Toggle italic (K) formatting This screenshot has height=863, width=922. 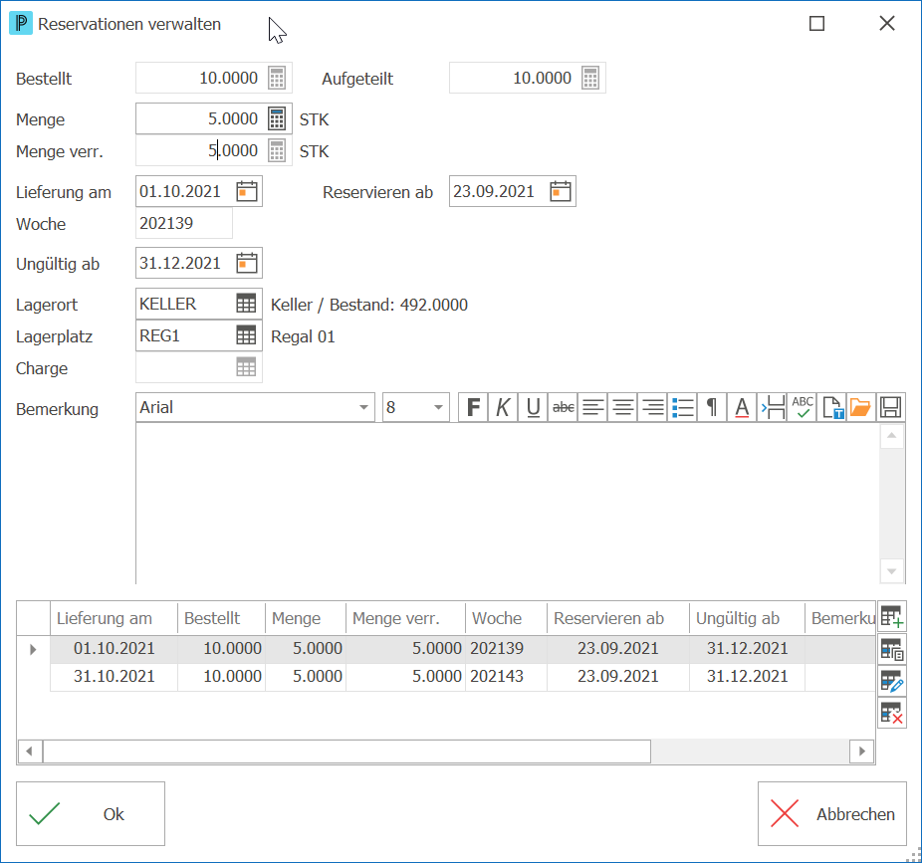coord(504,407)
